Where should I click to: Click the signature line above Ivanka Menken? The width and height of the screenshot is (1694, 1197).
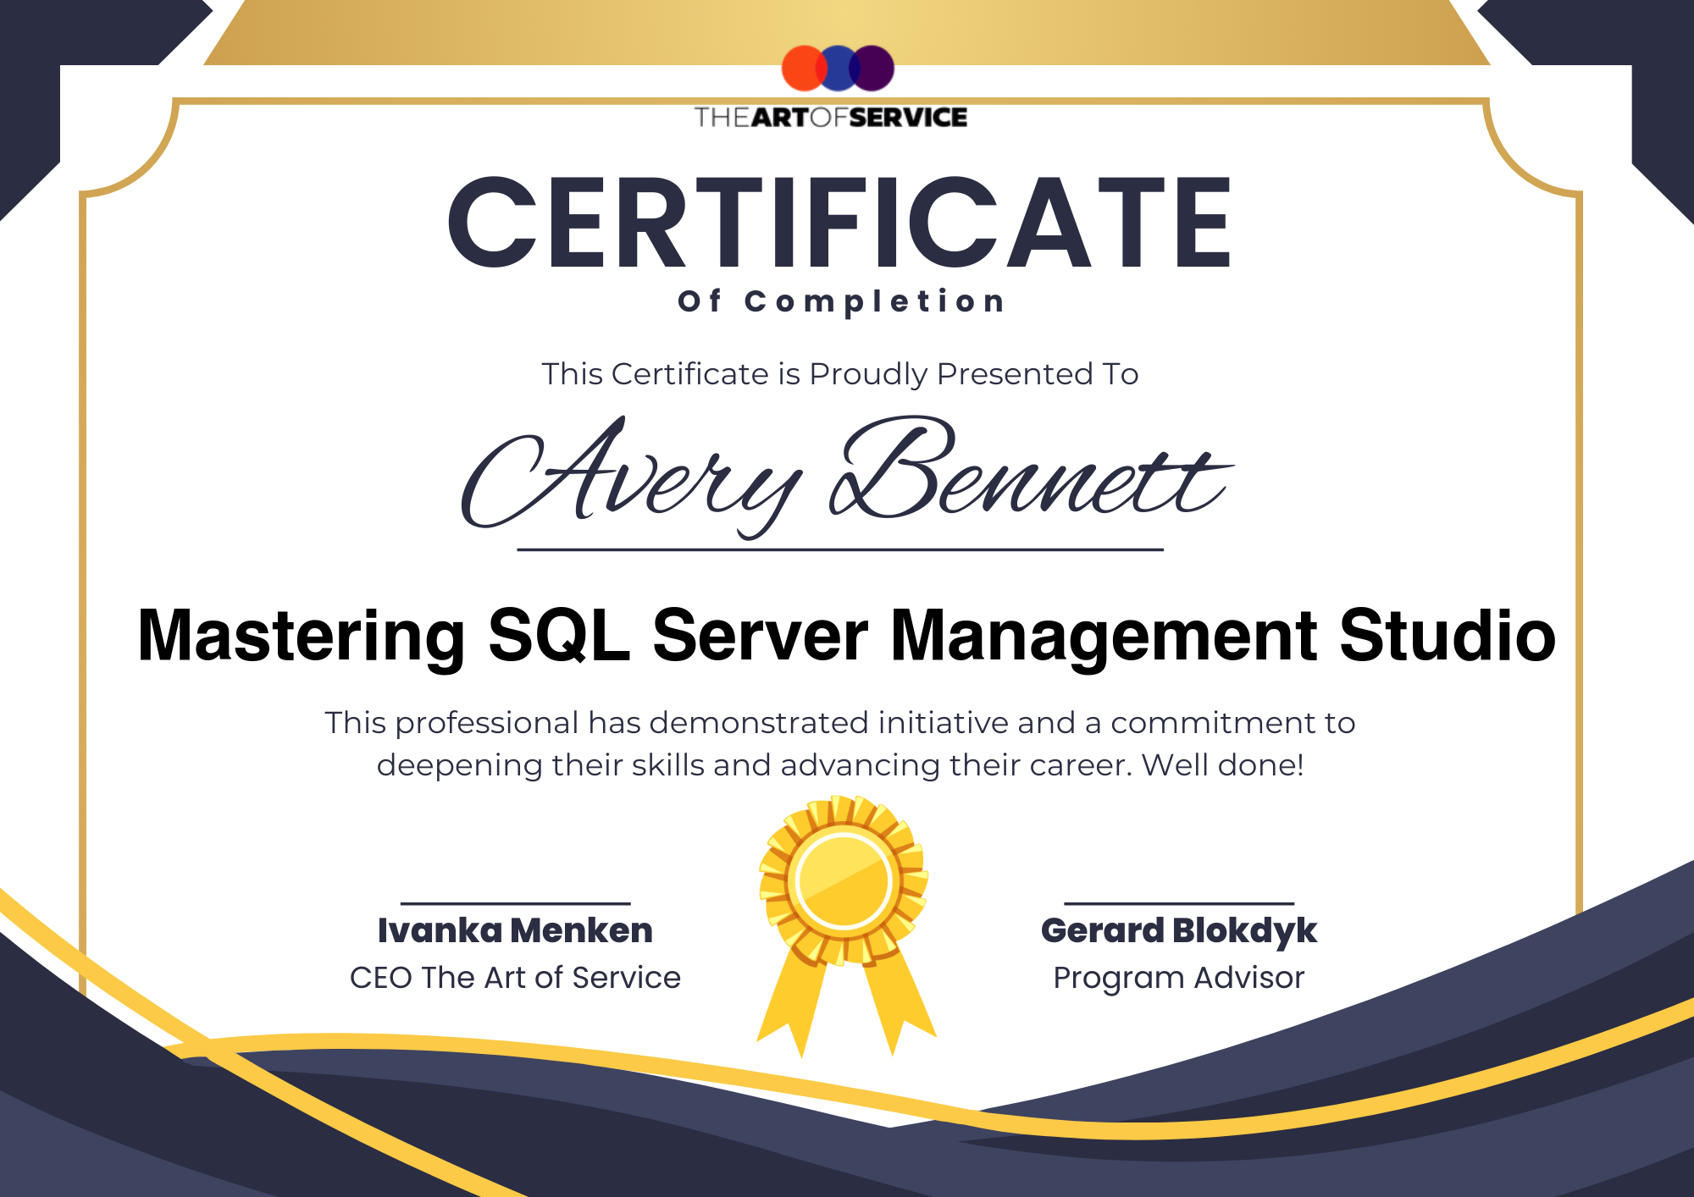coord(515,903)
